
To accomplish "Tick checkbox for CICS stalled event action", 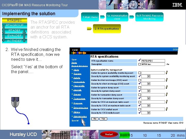I will coord(139,109).
